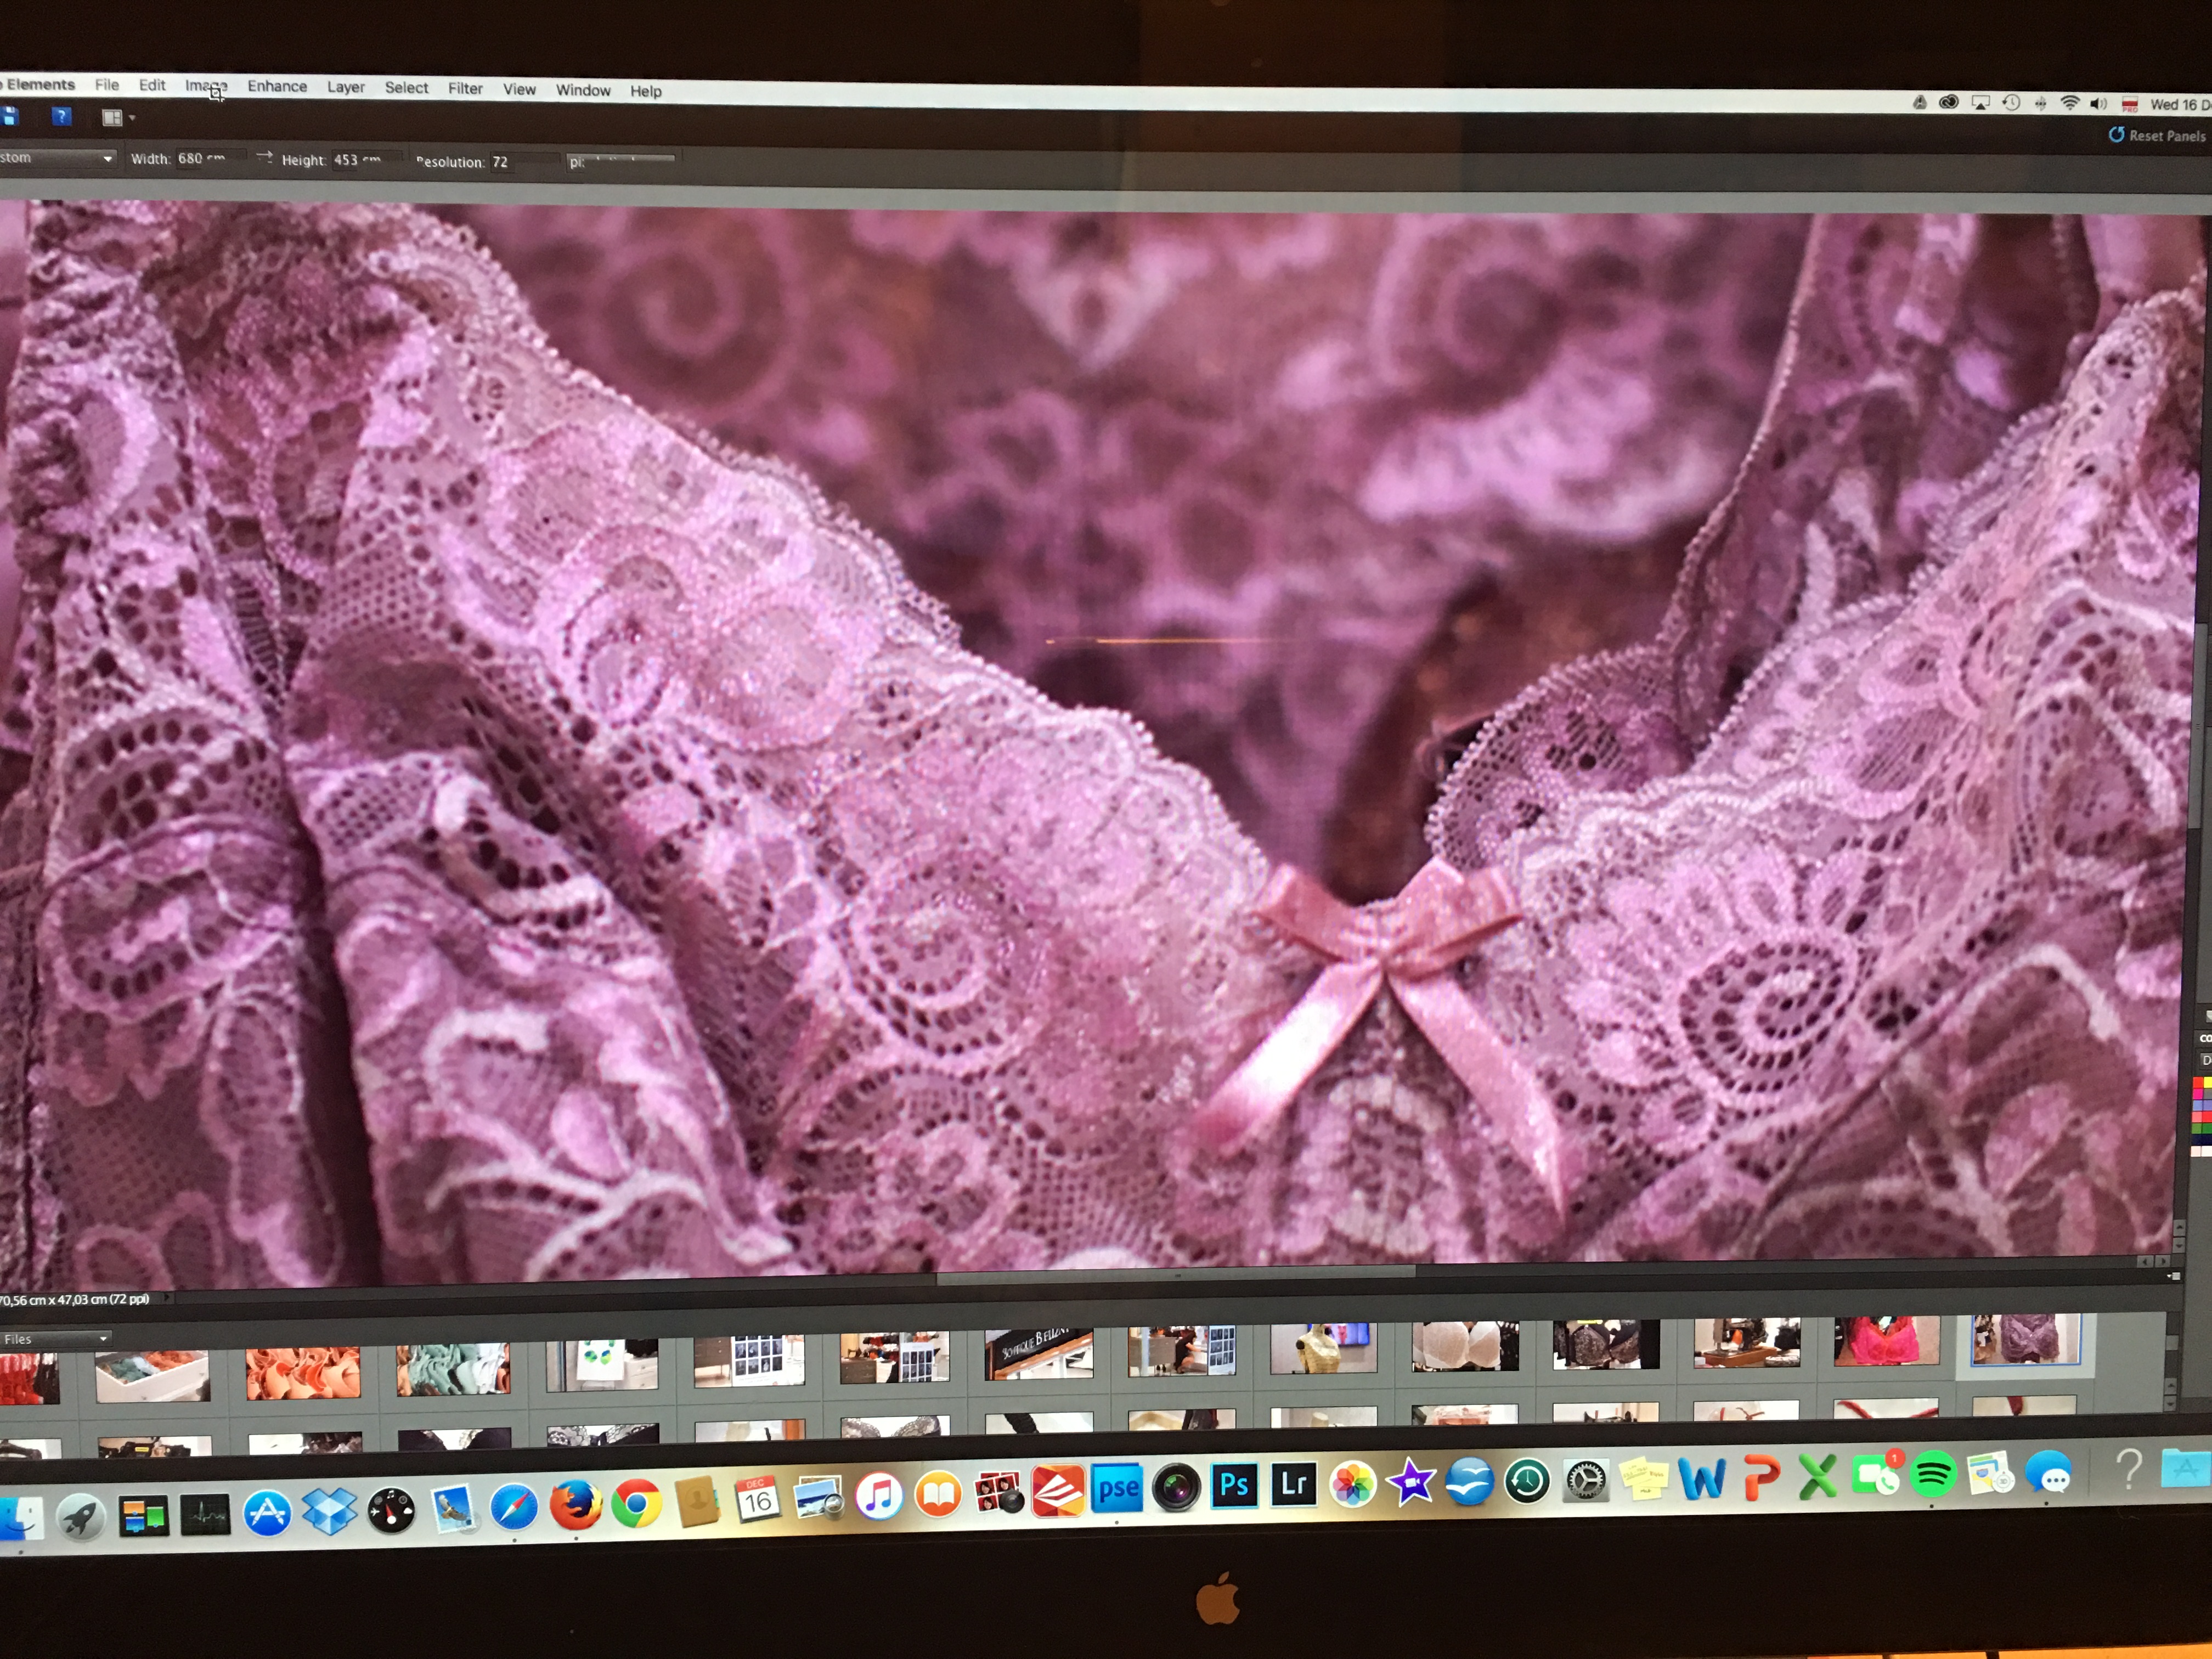Open iMovie star icon in the Dock

coord(1411,1482)
